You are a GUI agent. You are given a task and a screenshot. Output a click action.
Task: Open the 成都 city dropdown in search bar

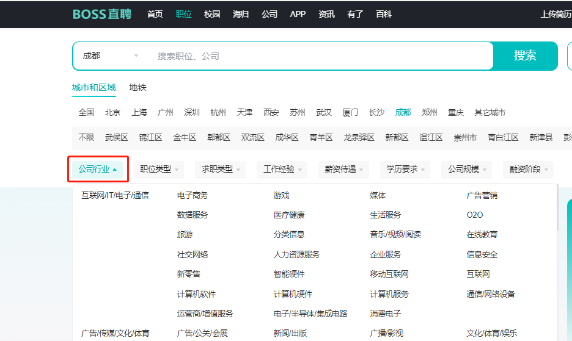point(110,56)
